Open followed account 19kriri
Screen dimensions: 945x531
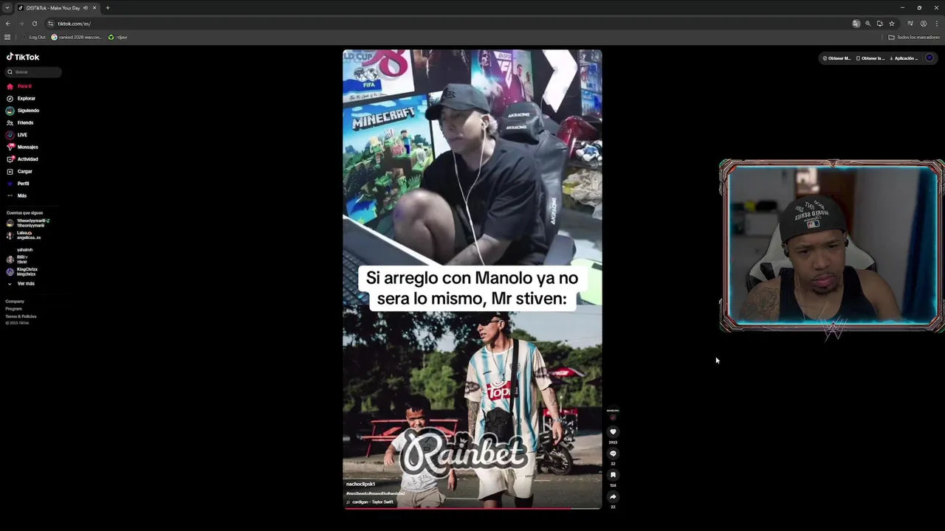click(18, 260)
